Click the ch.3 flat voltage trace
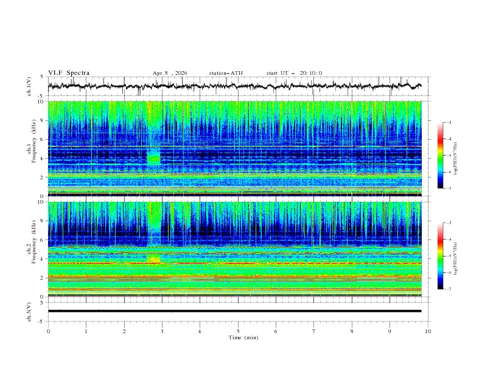Screen dimensions: 482x372 234,311
